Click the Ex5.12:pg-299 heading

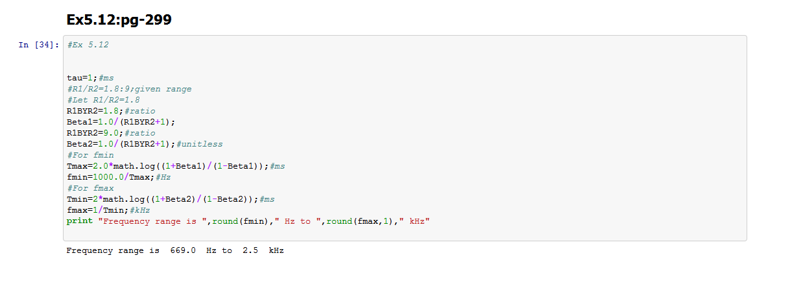(119, 20)
